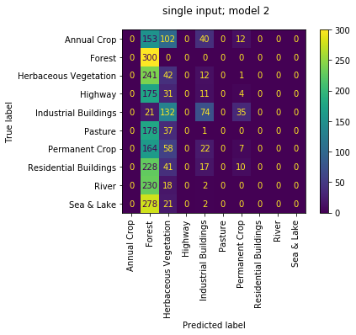Select the Annual Crop cell with value 153
The height and width of the screenshot is (335, 356).
point(150,39)
